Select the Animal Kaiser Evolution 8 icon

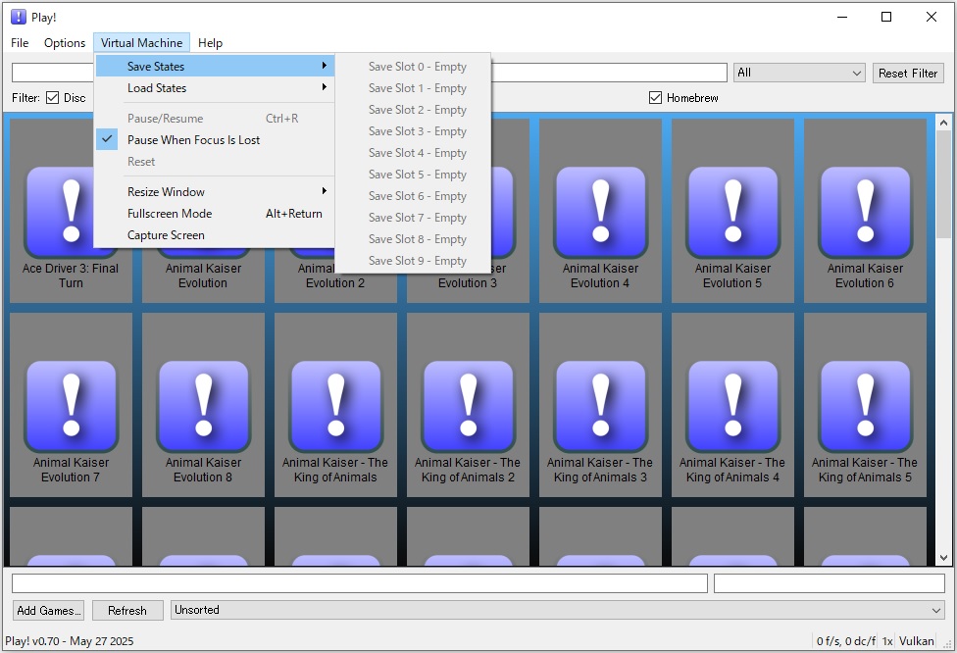(x=203, y=405)
